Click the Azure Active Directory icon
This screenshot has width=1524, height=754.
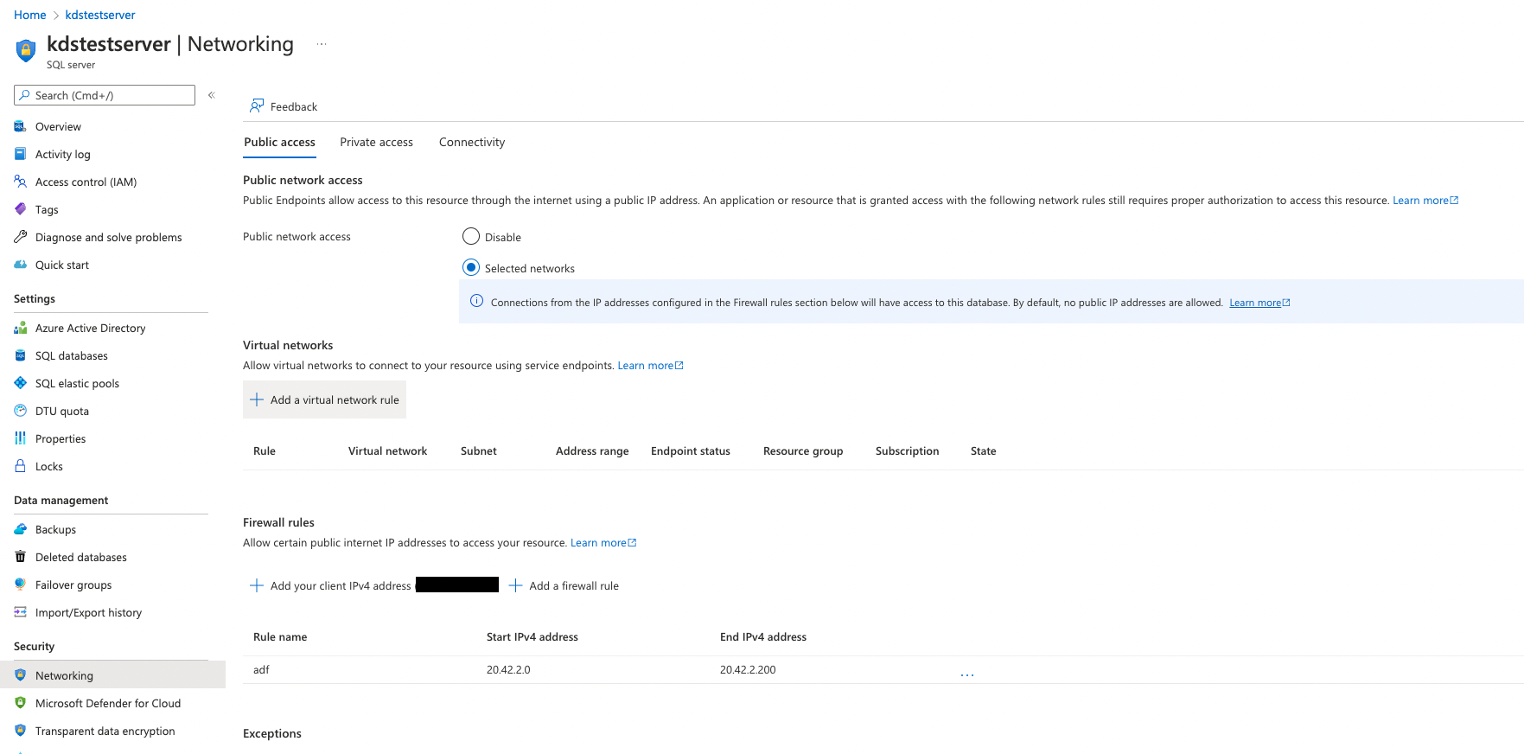[x=20, y=328]
